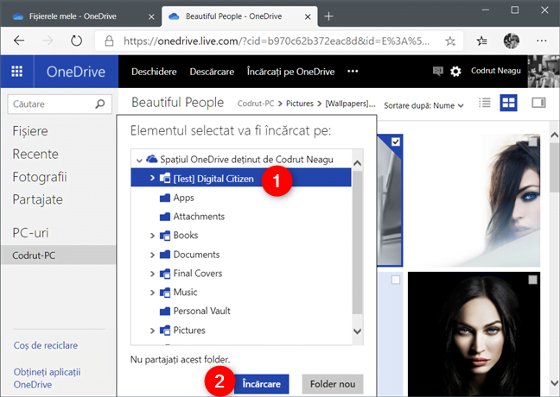Open the app launcher grid icon
This screenshot has height=397, width=560.
tap(17, 72)
